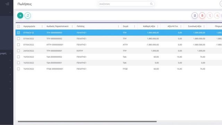Select document code ΠΤΔΕ-0000000001
Screen dimensions: 222x125
pyautogui.click(x=55, y=69)
